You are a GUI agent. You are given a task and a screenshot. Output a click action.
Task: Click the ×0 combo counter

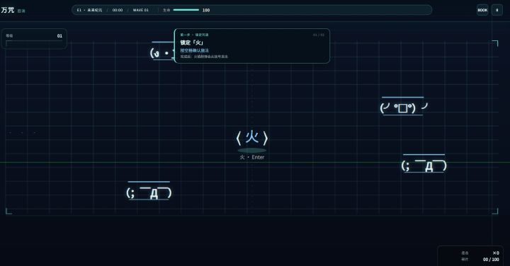click(496, 253)
